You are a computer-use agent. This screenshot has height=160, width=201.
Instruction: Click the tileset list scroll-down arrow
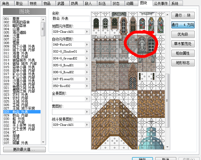43,142
